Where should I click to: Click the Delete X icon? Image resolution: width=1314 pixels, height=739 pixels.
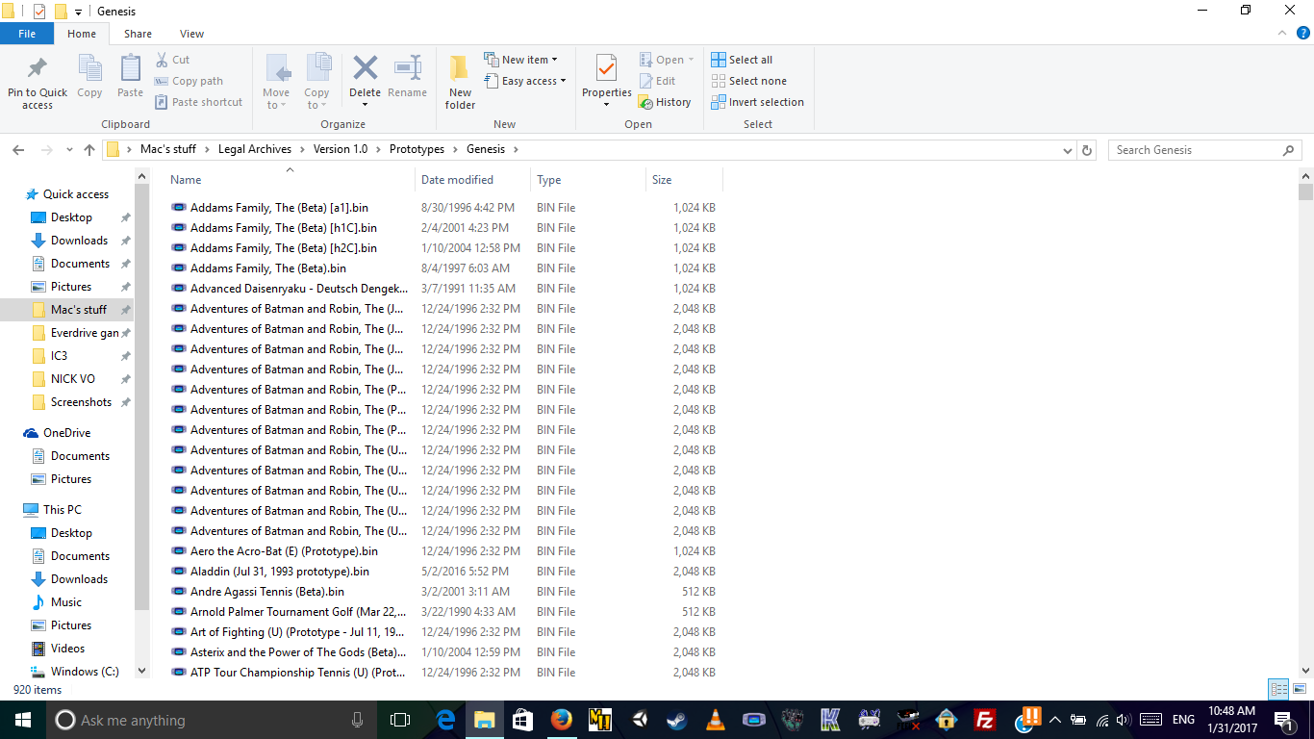click(365, 68)
